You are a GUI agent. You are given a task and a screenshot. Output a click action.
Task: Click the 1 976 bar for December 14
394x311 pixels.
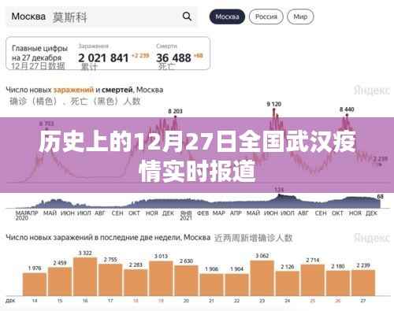(35, 284)
